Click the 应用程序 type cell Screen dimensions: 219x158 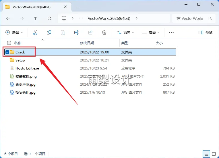[x=128, y=68]
